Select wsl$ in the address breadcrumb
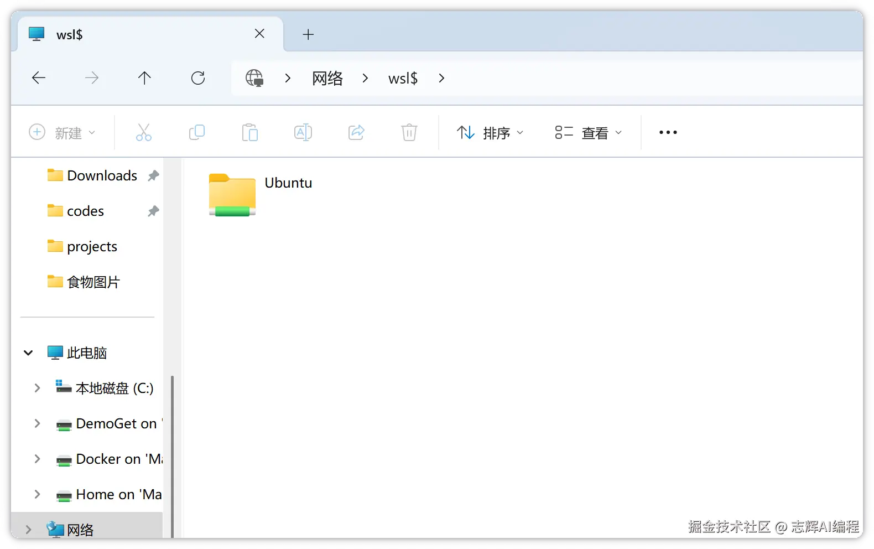The height and width of the screenshot is (549, 874). click(x=403, y=79)
